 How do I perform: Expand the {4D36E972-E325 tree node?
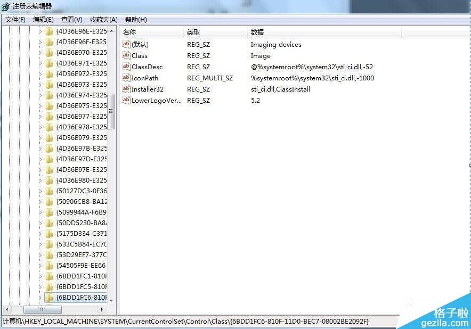pos(40,74)
